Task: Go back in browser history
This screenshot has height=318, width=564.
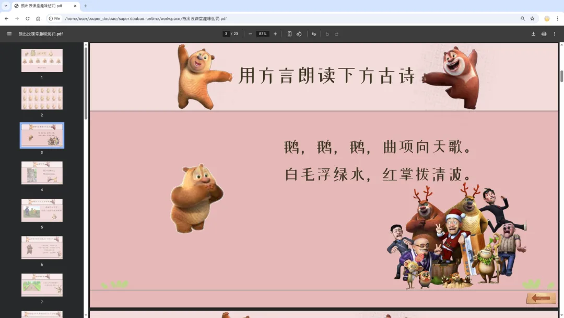Action: pos(6,18)
